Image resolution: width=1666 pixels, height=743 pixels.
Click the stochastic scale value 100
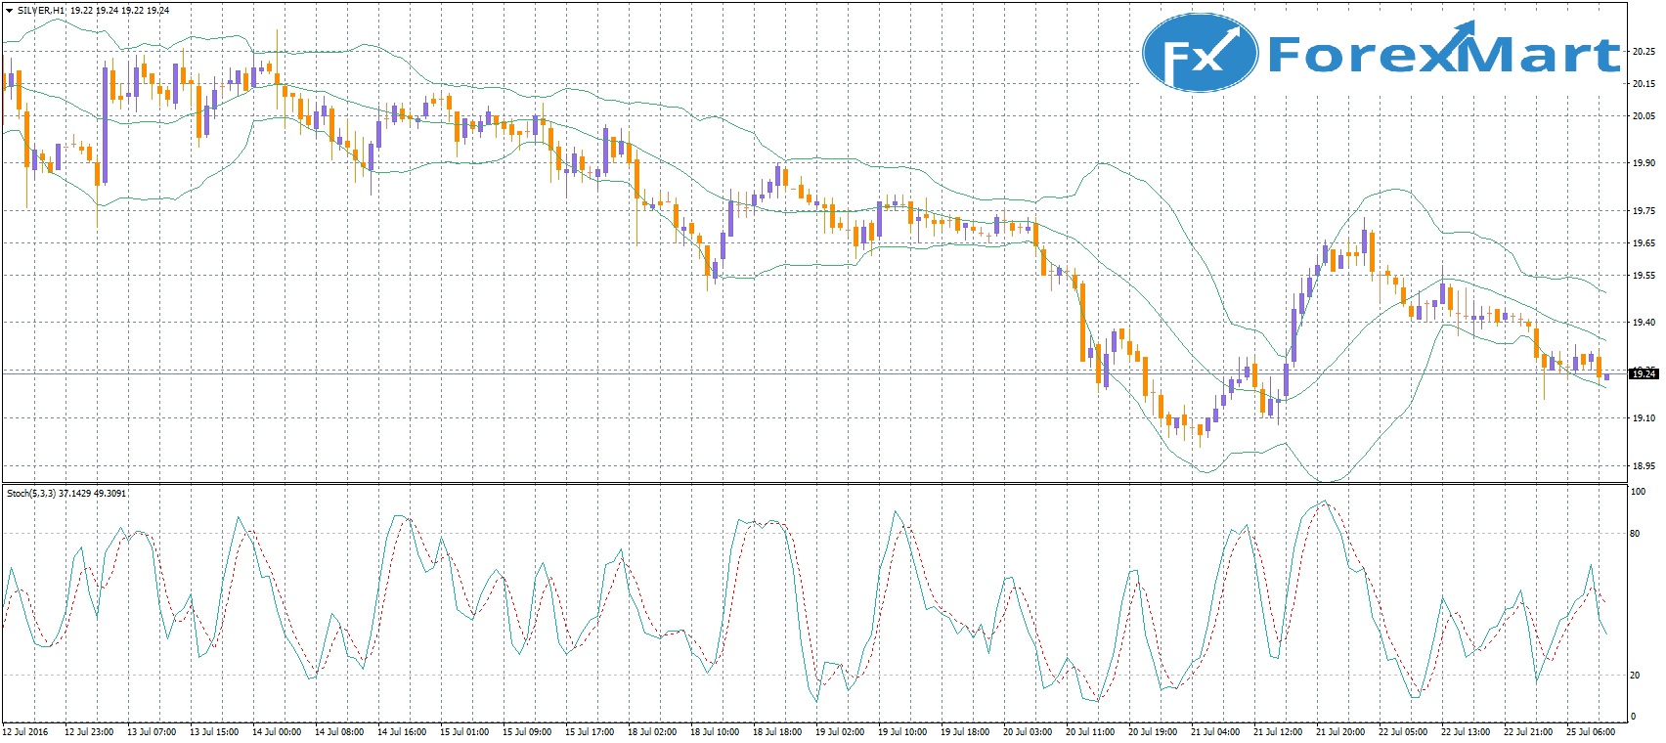(1639, 493)
